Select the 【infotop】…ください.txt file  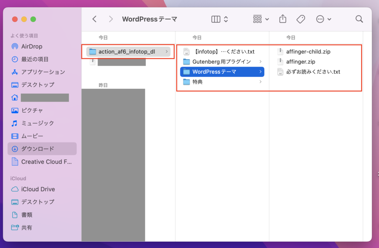pyautogui.click(x=222, y=51)
